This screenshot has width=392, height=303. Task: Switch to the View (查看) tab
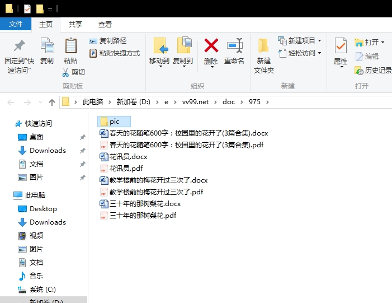pos(105,24)
